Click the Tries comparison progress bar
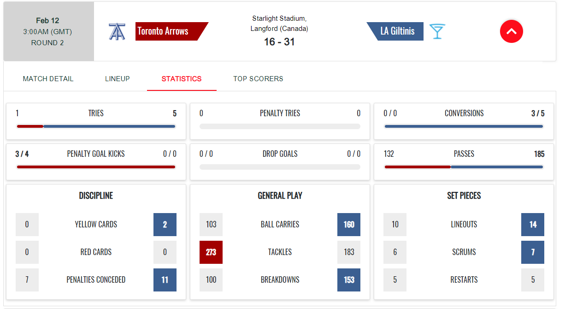This screenshot has width=577, height=309. [x=96, y=126]
